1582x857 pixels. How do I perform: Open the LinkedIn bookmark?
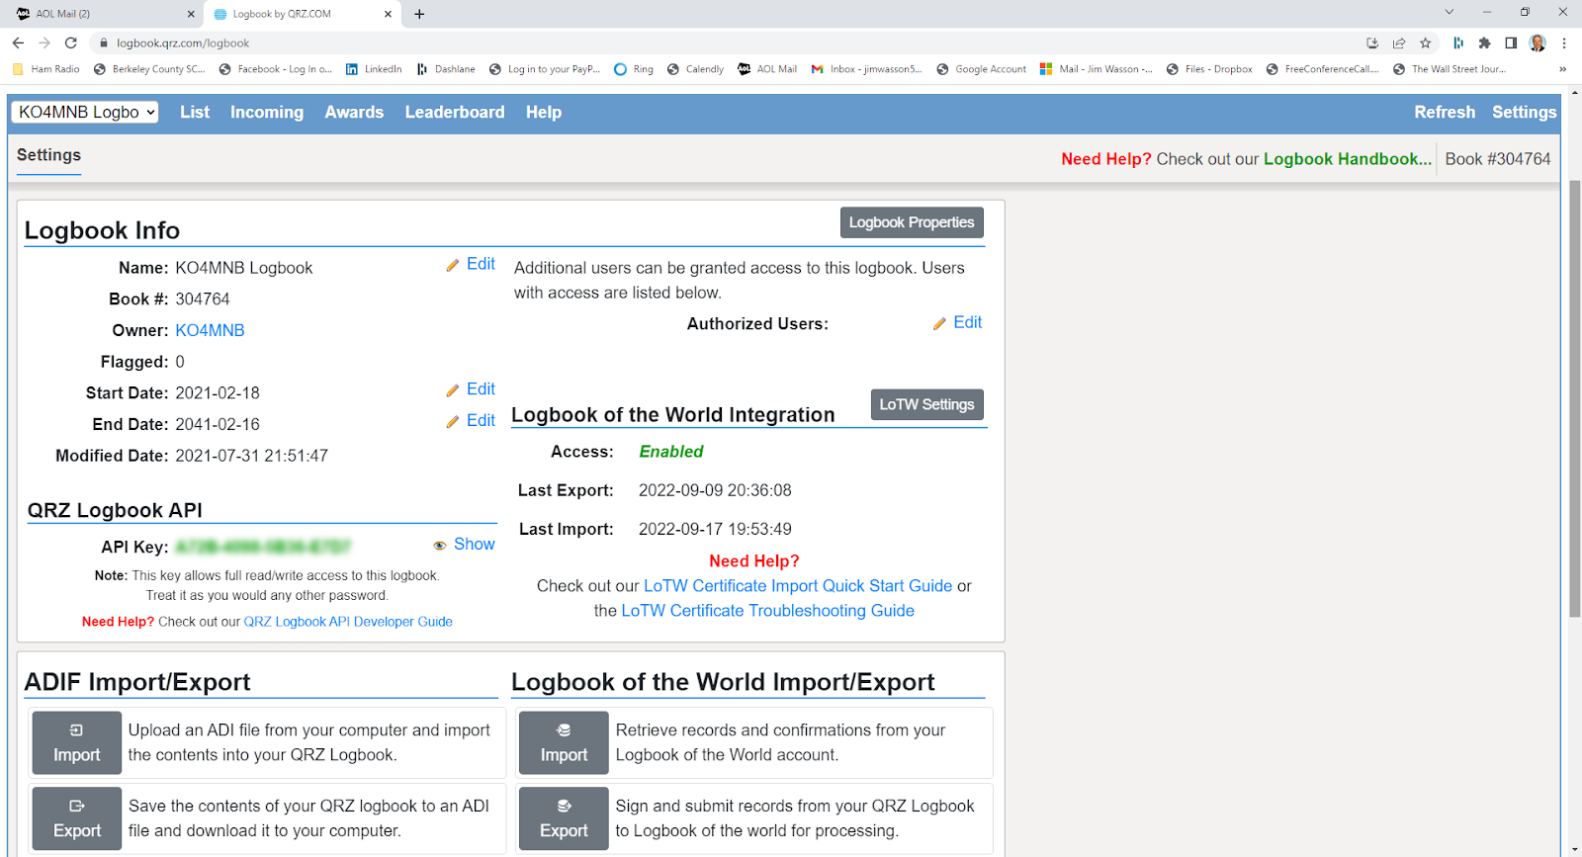[x=374, y=69]
